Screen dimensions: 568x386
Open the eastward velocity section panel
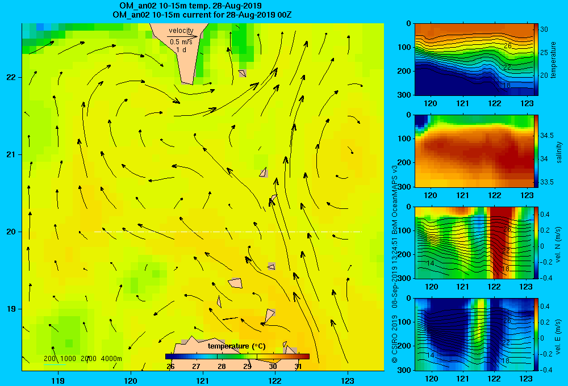pyautogui.click(x=474, y=334)
